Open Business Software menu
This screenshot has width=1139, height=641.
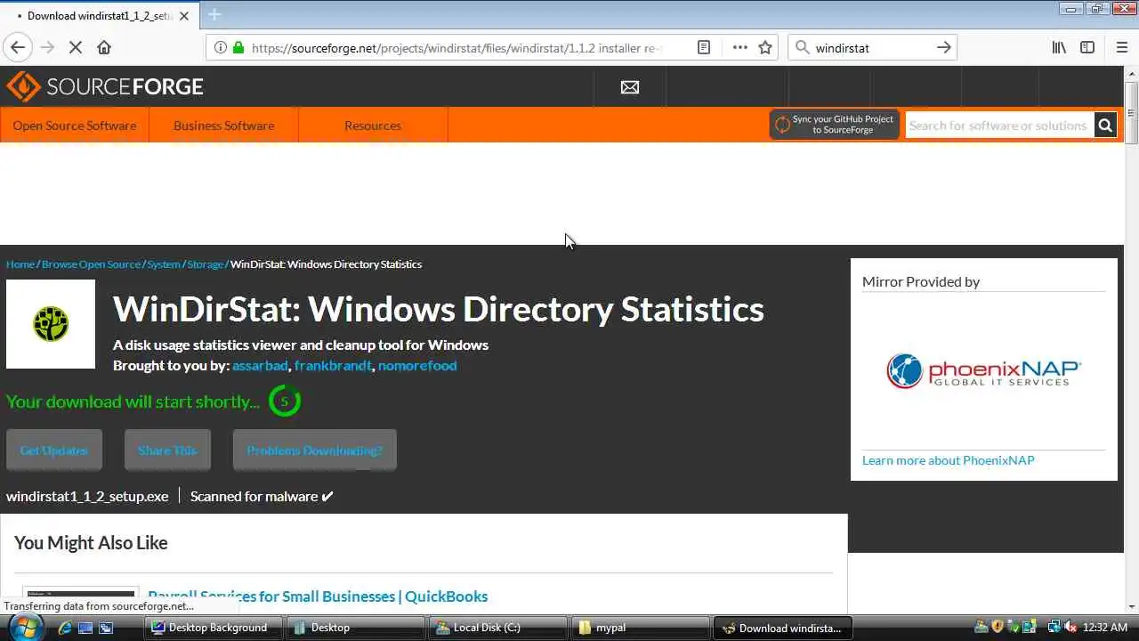[224, 126]
